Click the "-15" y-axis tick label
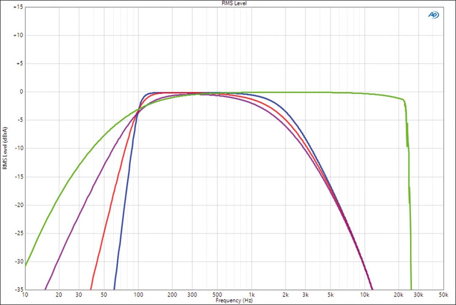 (x=19, y=177)
